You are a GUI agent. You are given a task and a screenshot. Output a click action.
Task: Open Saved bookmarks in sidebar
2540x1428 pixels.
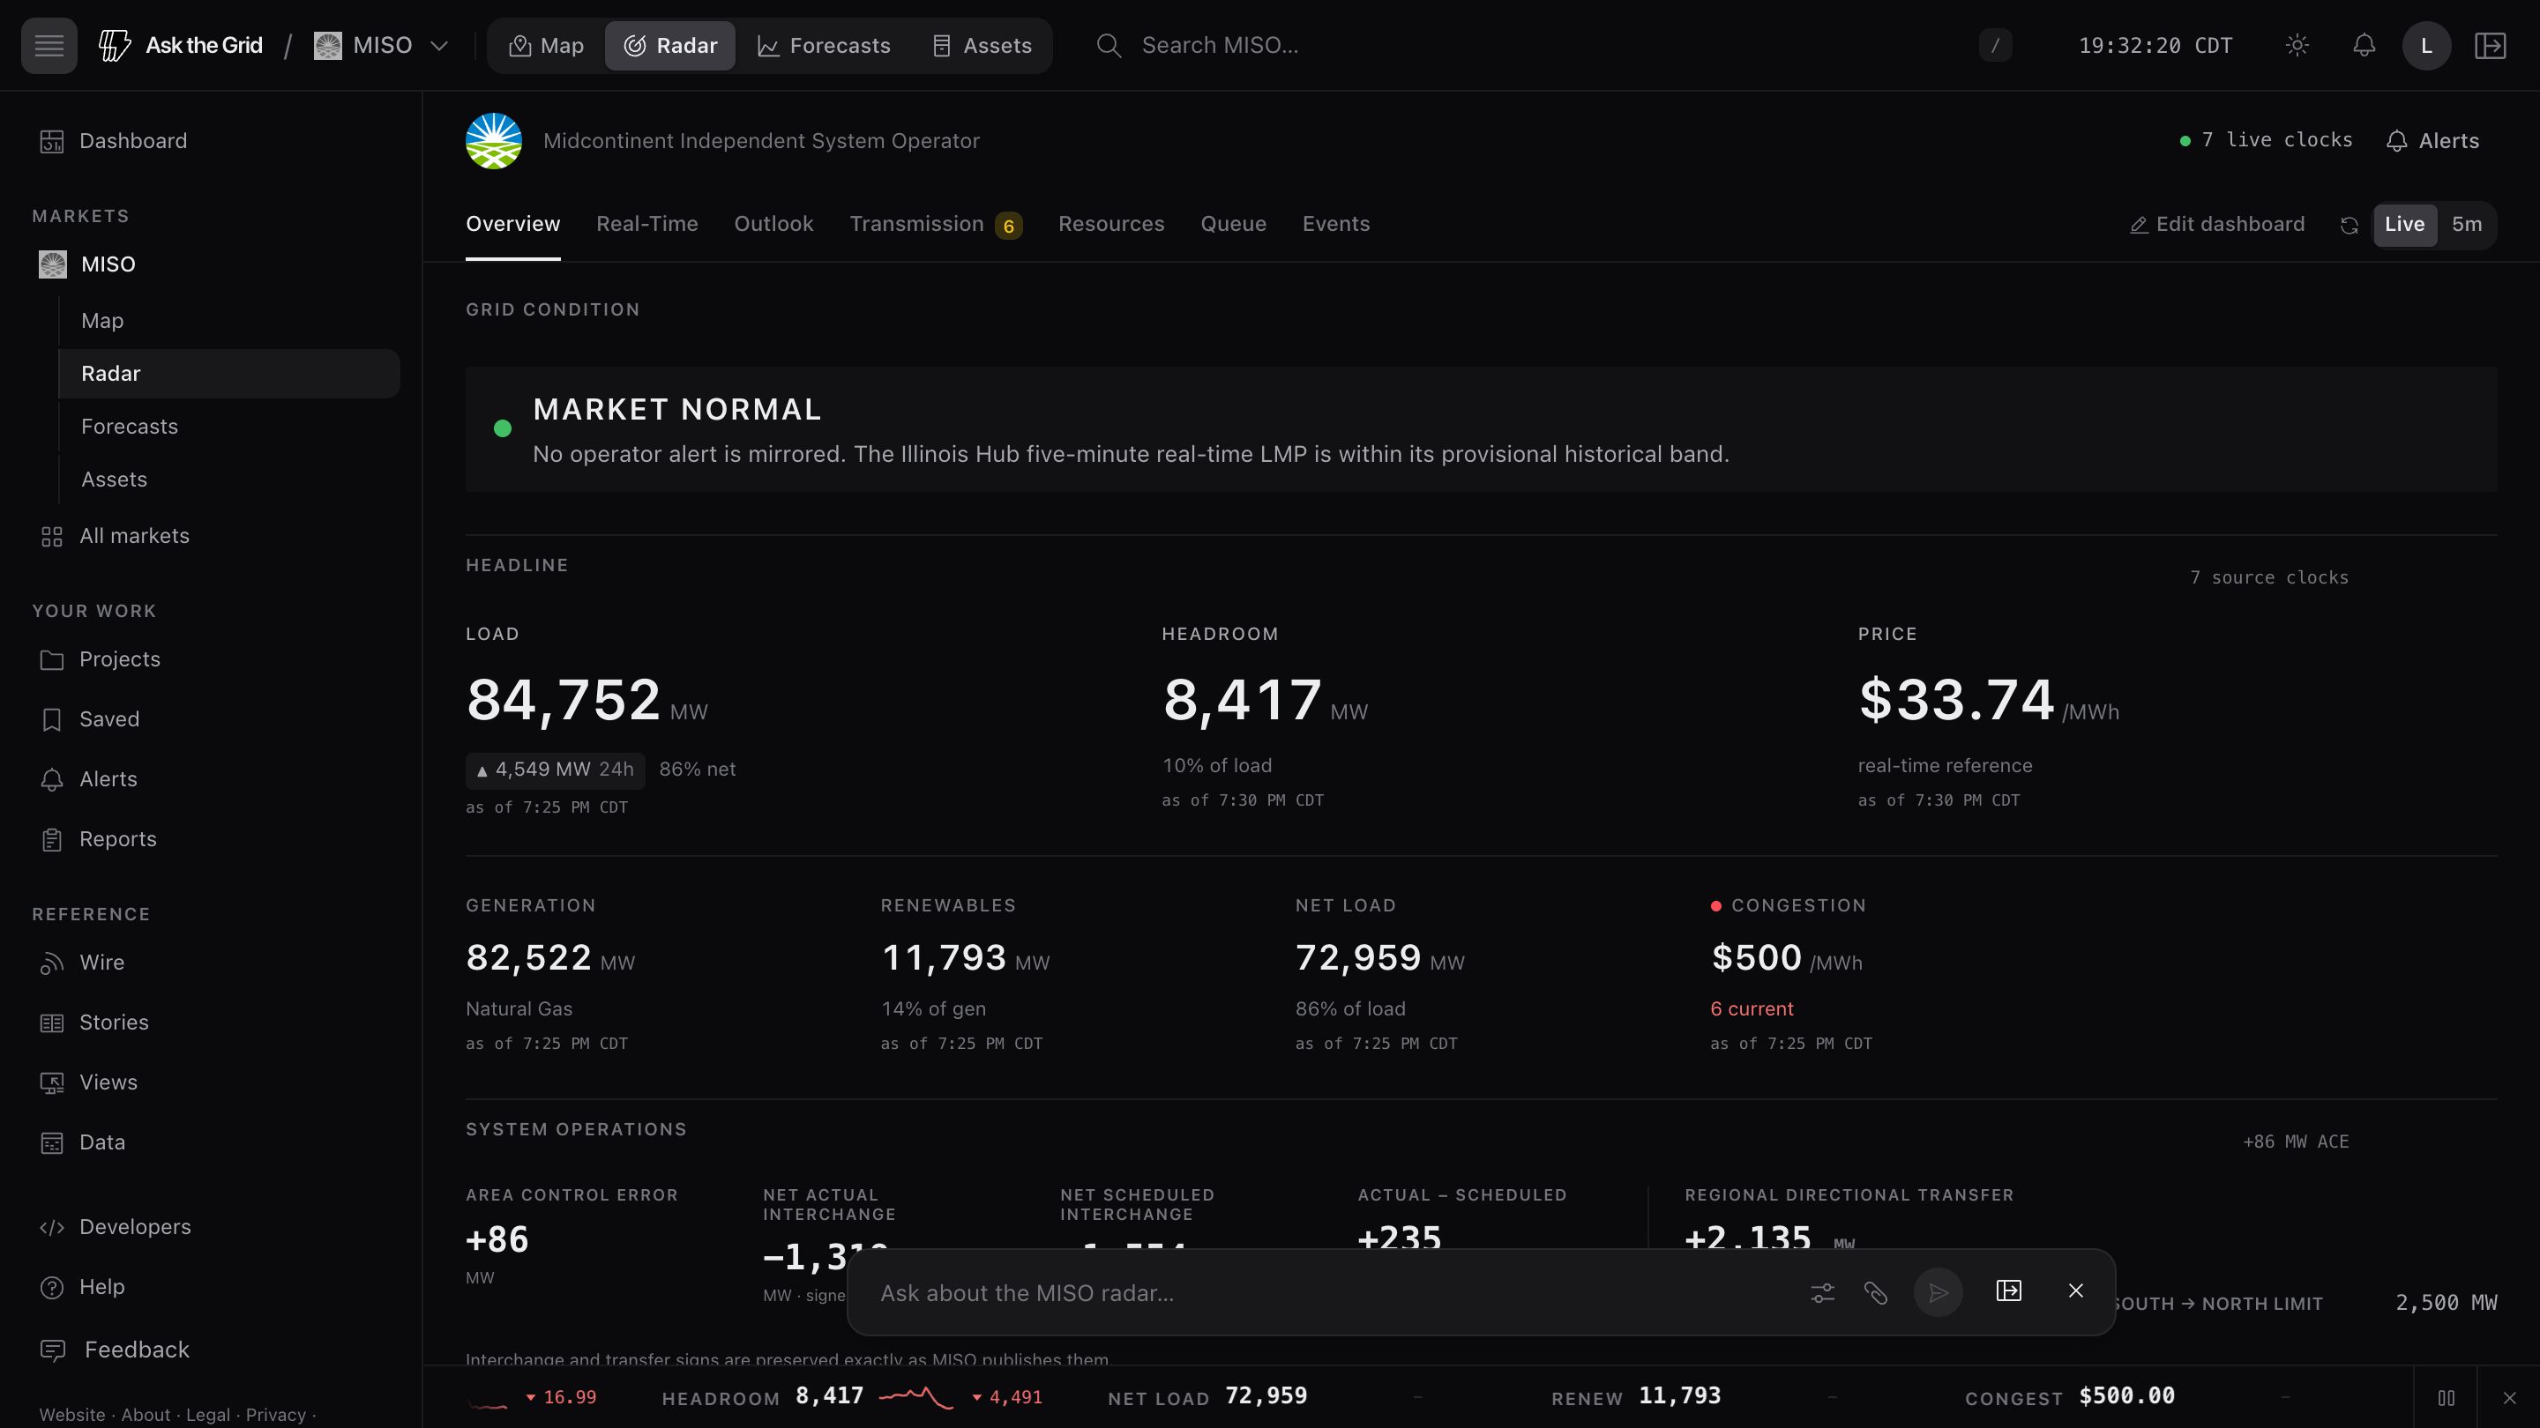click(x=212, y=719)
